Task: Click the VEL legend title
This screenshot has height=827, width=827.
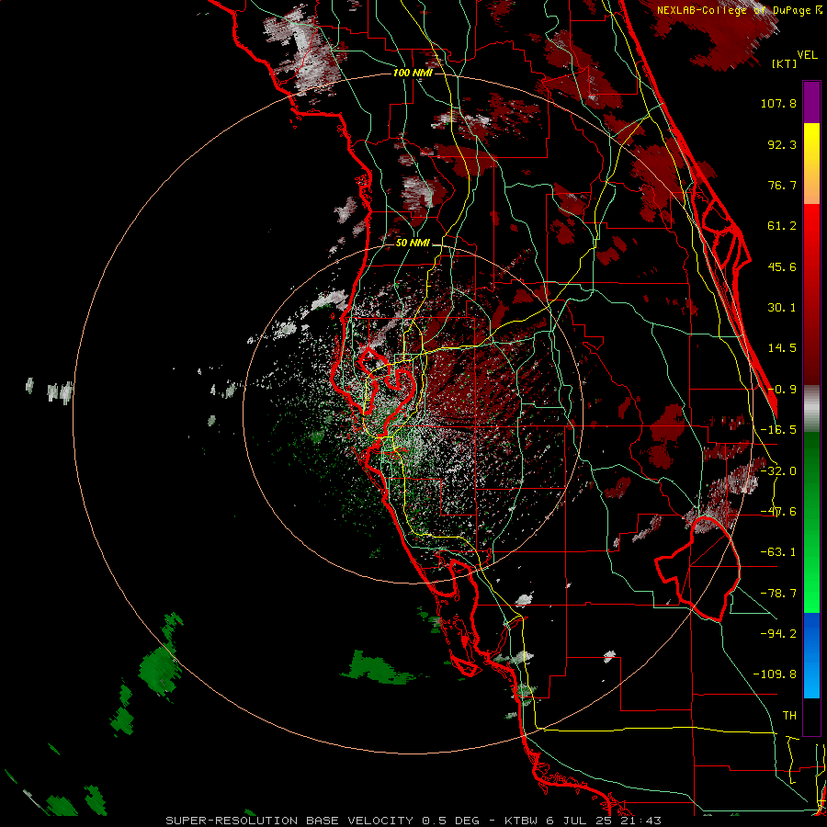Action: [807, 55]
